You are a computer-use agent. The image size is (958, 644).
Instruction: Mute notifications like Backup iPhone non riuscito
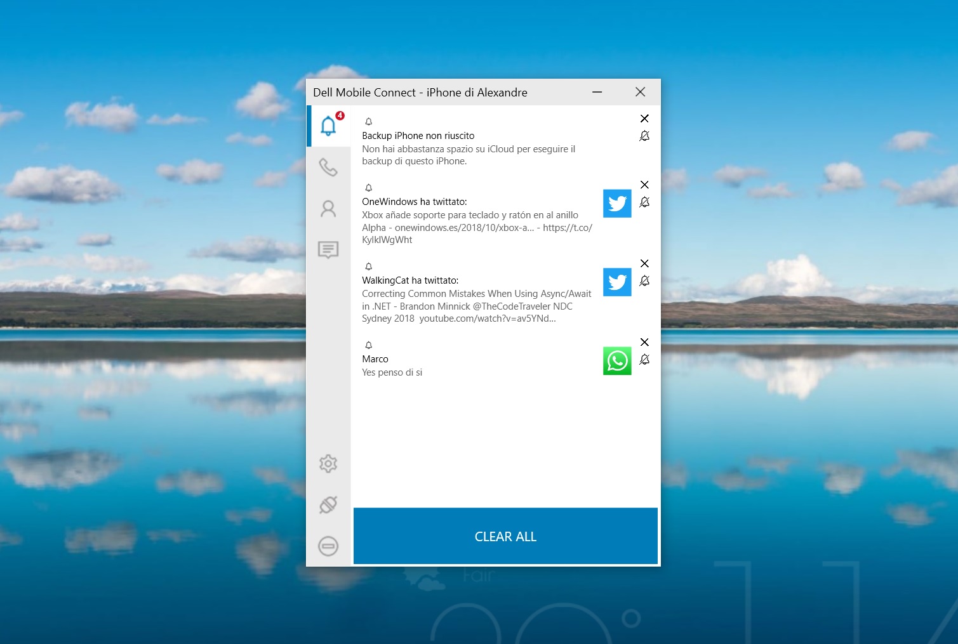point(644,136)
